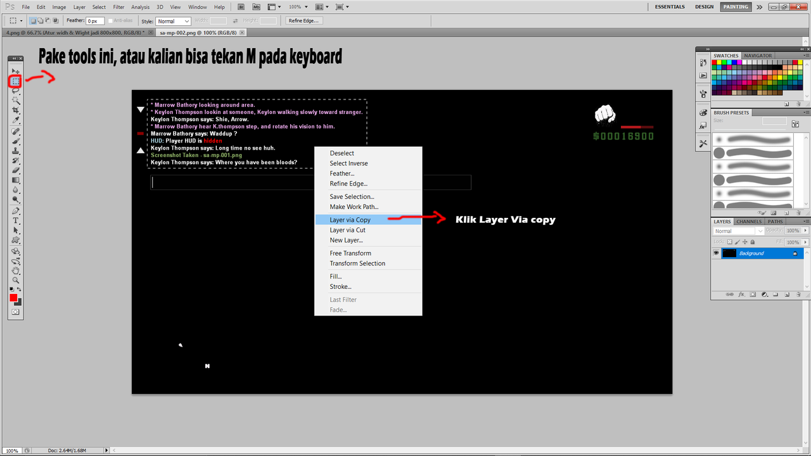Select the Dodge tool
Screen dimensions: 811x456
tap(15, 199)
